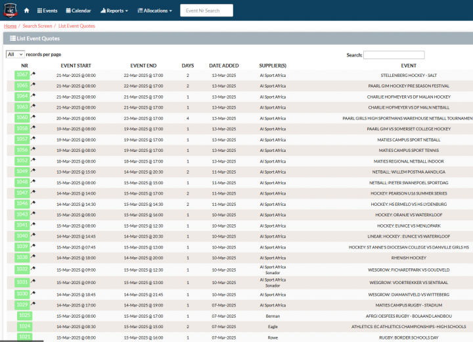Click the table Search input box
Image resolution: width=473 pixels, height=342 pixels.
click(394, 55)
